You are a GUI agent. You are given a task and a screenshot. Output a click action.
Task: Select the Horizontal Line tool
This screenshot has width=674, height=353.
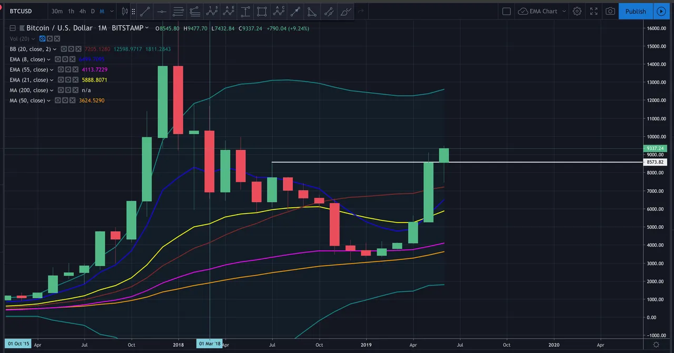point(162,11)
